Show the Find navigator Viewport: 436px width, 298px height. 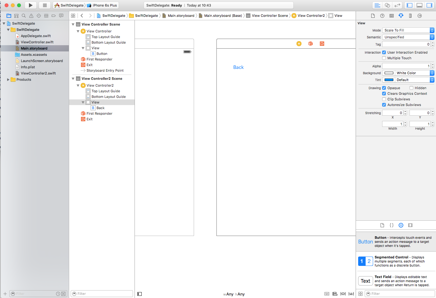click(x=24, y=16)
